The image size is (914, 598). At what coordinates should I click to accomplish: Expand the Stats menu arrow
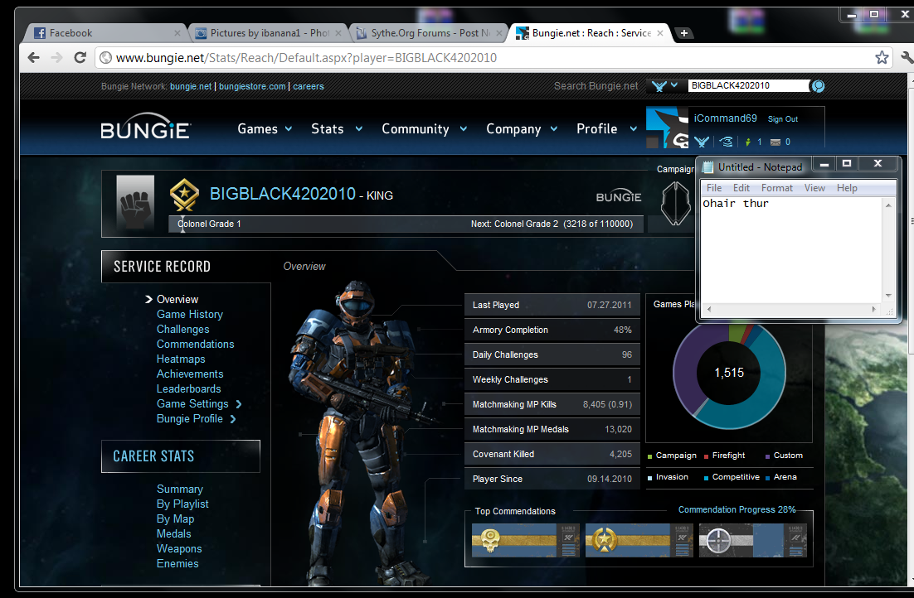359,128
